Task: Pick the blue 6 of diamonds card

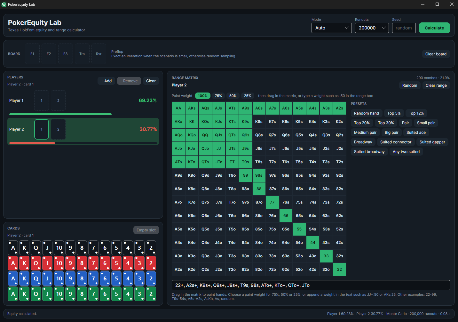Action: [x=105, y=278]
